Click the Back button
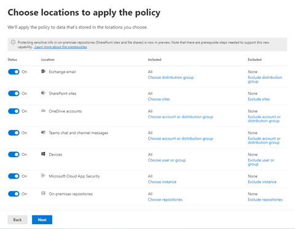The image size is (295, 229). (17, 220)
